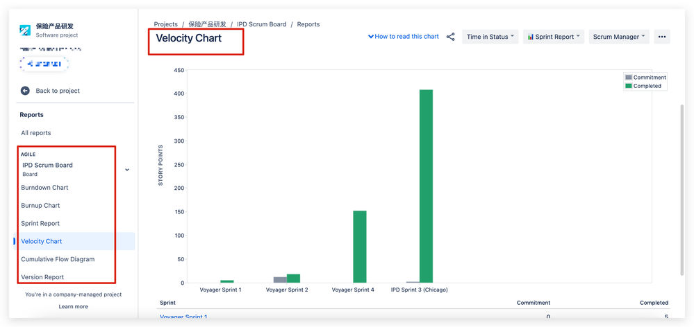This screenshot has height=327, width=694.
Task: Click the Sprint Report chart icon
Action: (530, 37)
